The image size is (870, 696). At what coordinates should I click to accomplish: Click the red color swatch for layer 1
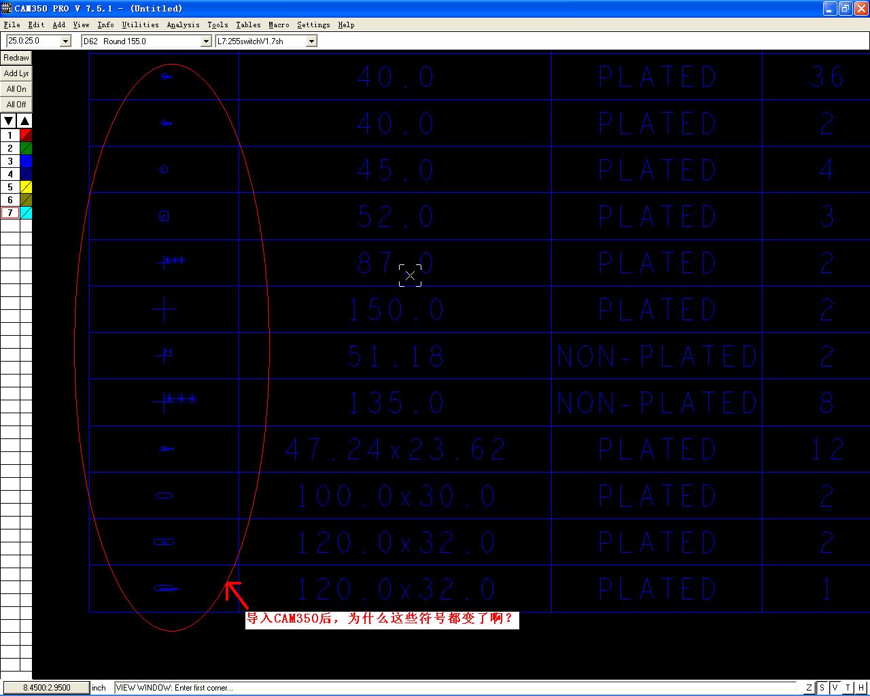pos(26,135)
